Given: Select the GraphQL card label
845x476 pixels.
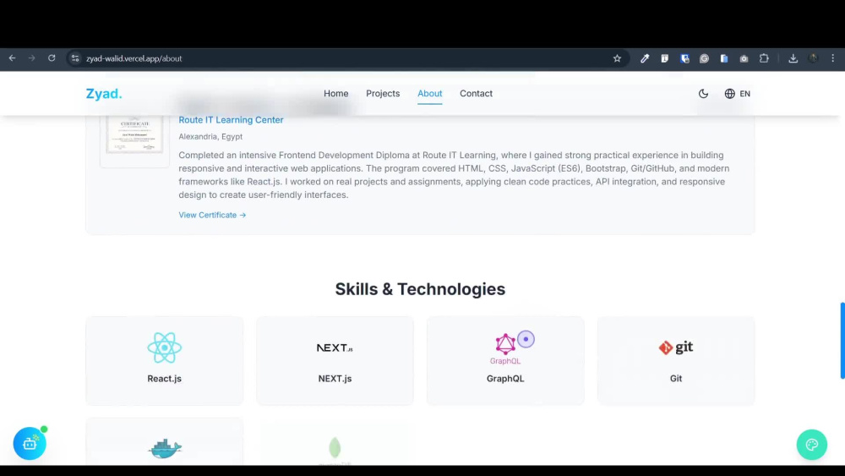Looking at the screenshot, I should tap(505, 379).
